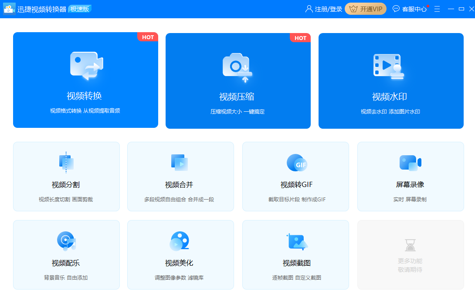Click the chat bubble icon beside 客服中心

coord(395,9)
